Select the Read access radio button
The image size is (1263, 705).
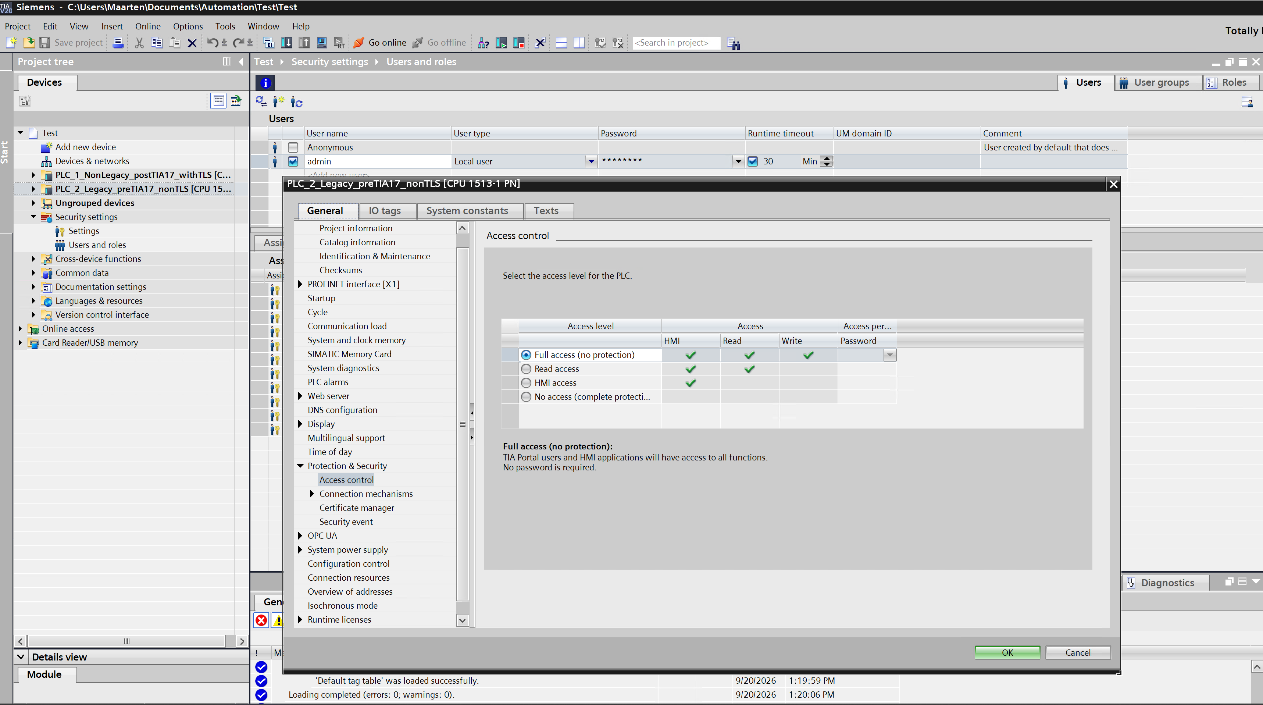[526, 368]
